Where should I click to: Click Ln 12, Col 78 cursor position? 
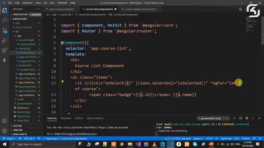pyautogui.click(x=178, y=139)
